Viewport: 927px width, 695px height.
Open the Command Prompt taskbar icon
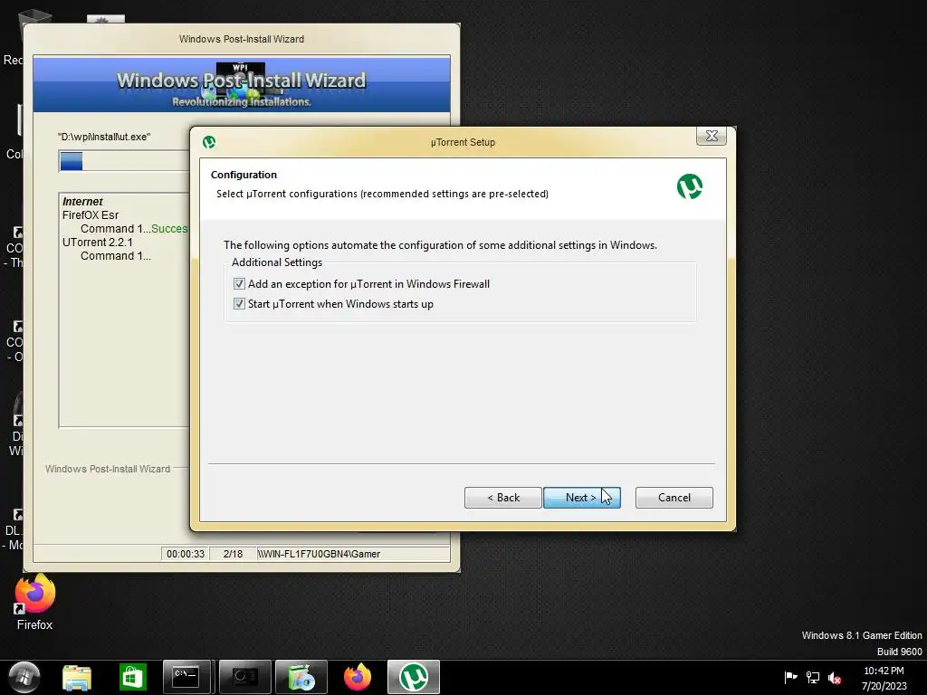(186, 677)
